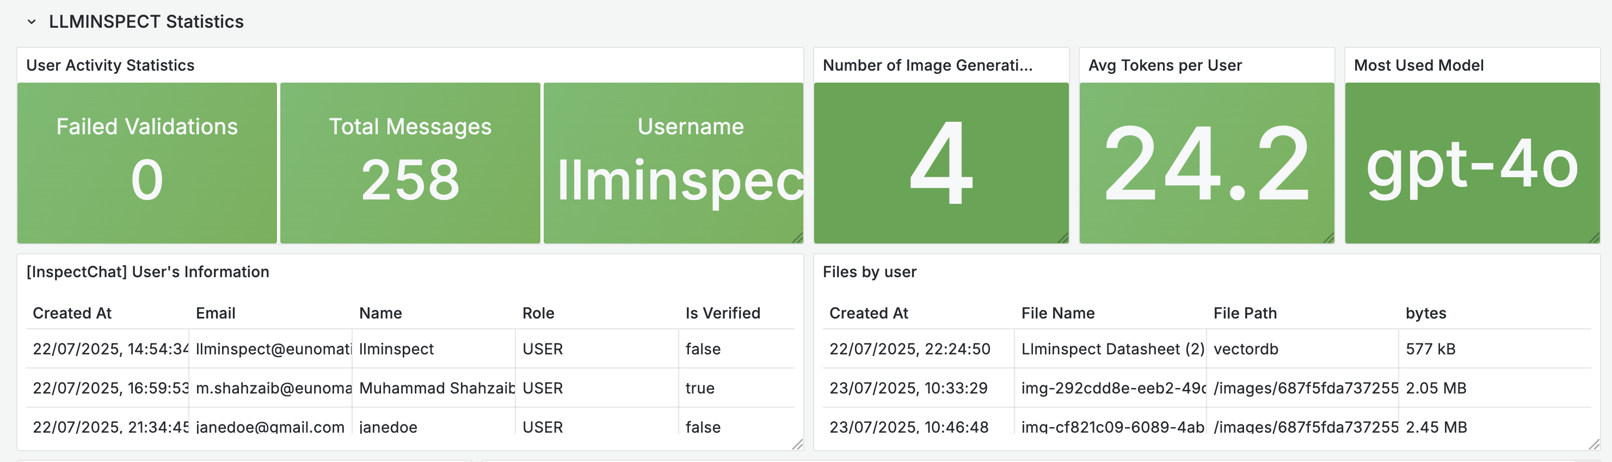This screenshot has width=1612, height=462.
Task: Click the 24.2 average tokens value
Action: coord(1207,164)
